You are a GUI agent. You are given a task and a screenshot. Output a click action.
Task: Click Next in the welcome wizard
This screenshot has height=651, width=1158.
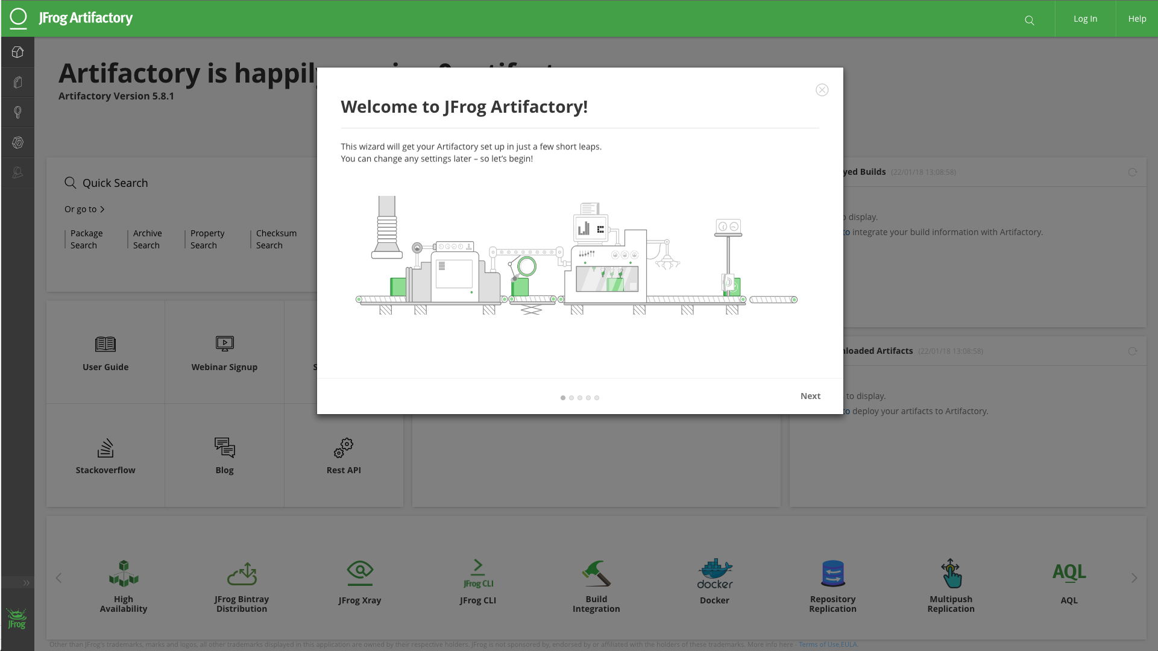(810, 396)
